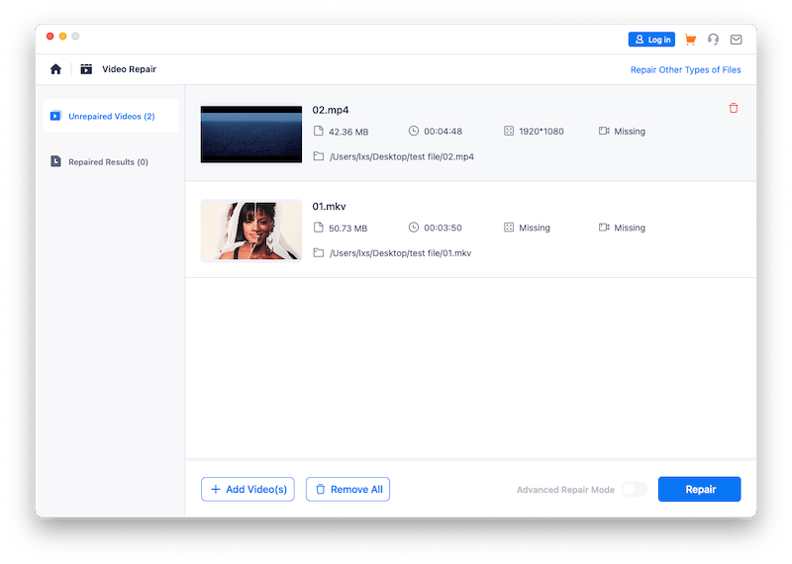This screenshot has width=792, height=564.
Task: Click the path /Users/lxs/Desktop/test file/01.mkv
Action: 401,253
